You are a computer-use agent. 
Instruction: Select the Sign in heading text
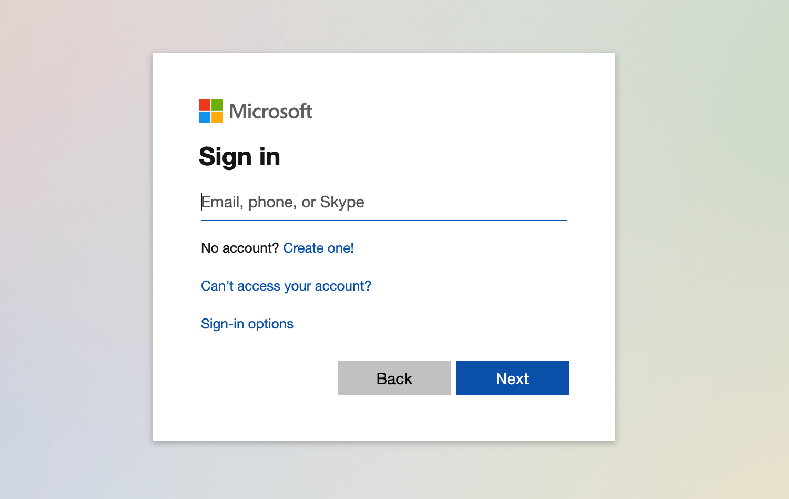(239, 157)
